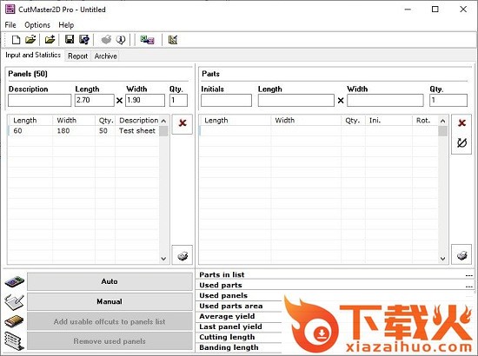The height and width of the screenshot is (356, 478).
Task: Click the info toolbar icon
Action: coord(121,40)
